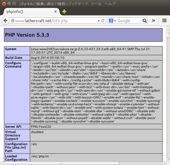Click the Loaded Configuration label

point(16,158)
